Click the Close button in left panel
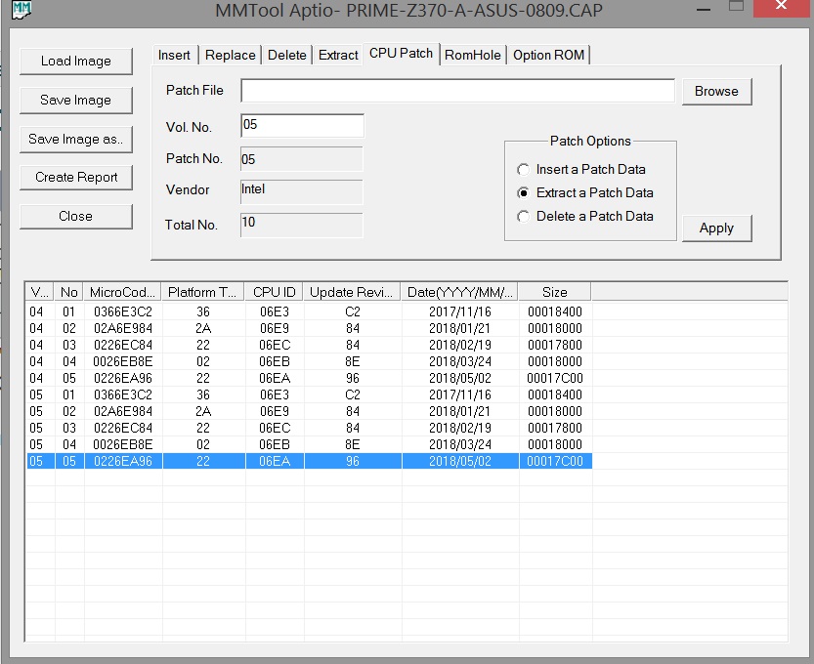Viewport: 814px width, 664px height. [x=76, y=217]
